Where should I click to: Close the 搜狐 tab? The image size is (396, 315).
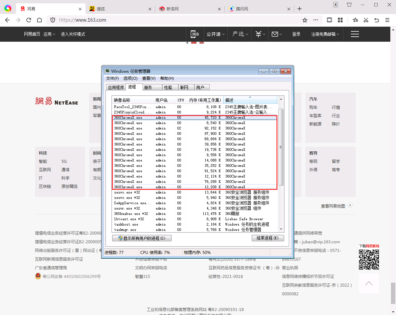(150, 9)
